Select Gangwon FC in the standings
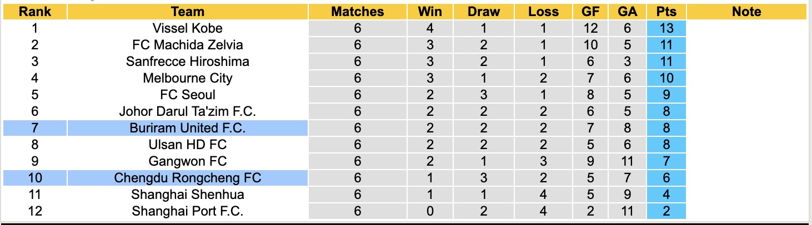Screen dimensions: 812x225 click(187, 161)
